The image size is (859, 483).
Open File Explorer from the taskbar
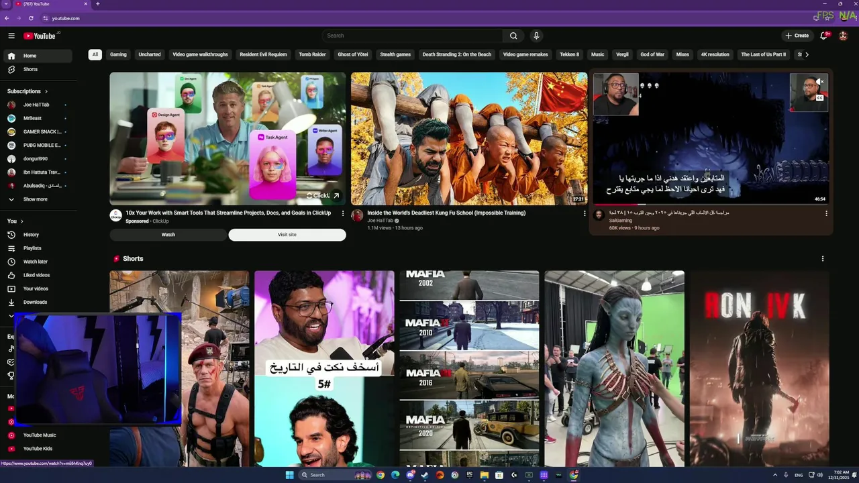pos(484,475)
